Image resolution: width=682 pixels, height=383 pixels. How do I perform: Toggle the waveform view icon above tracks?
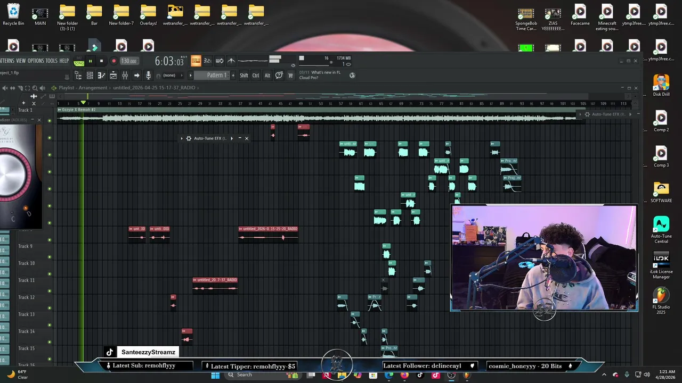coord(34,96)
